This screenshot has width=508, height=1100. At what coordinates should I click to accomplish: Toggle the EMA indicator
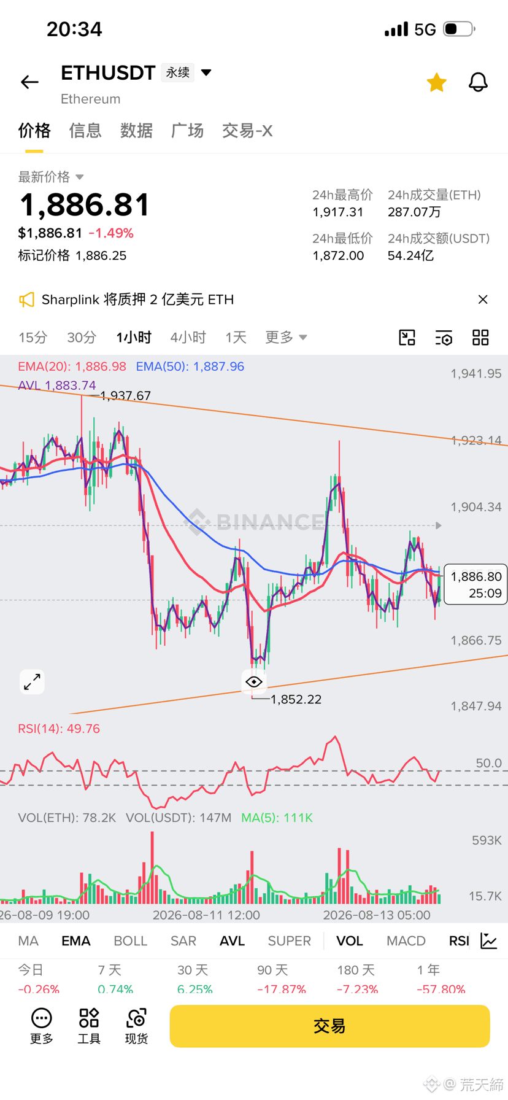coord(76,941)
